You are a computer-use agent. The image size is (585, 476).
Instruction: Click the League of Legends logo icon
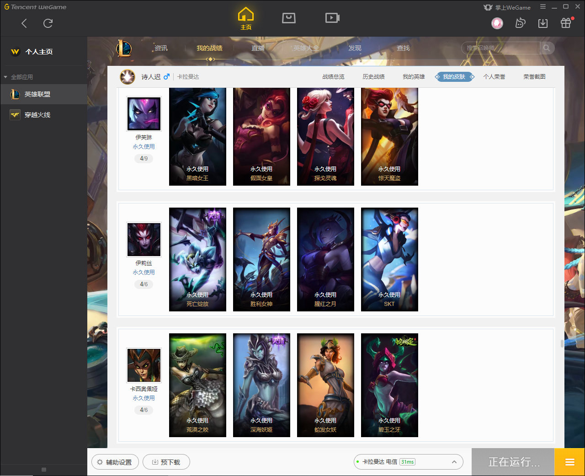[x=124, y=48]
